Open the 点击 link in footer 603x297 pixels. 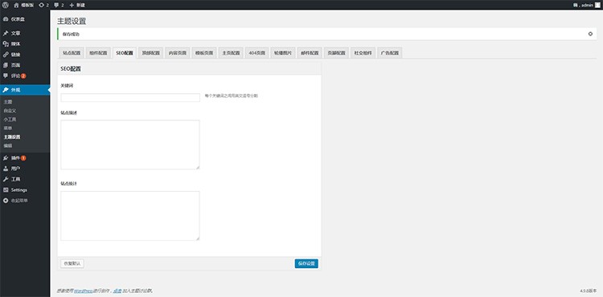117,291
